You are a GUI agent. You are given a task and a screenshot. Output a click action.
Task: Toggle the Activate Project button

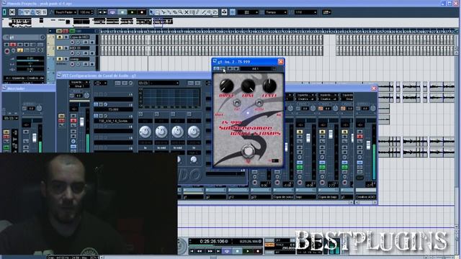(x=4, y=12)
